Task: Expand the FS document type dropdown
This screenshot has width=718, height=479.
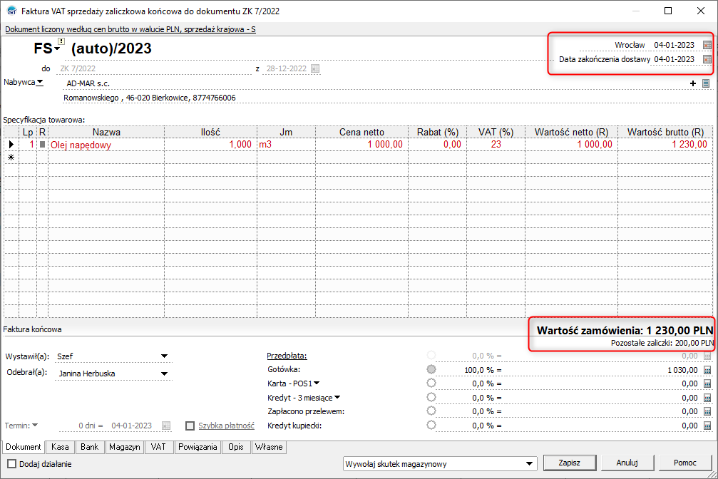Action: point(57,48)
